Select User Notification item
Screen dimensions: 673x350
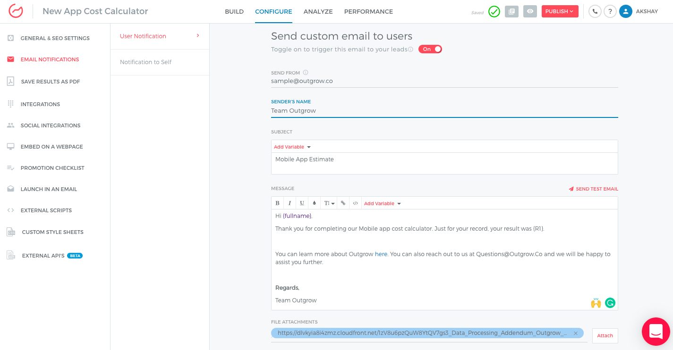[x=160, y=36]
